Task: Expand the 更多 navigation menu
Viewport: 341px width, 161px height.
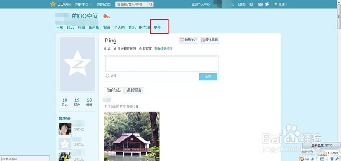Action: 157,27
